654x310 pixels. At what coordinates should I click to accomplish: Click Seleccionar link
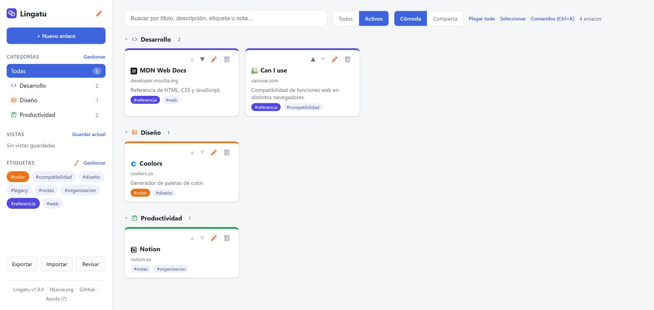[513, 19]
